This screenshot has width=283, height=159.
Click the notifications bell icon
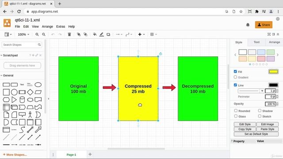click(248, 25)
